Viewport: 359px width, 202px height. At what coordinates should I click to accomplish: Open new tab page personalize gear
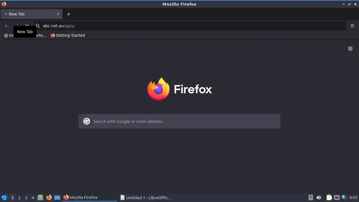point(350,49)
